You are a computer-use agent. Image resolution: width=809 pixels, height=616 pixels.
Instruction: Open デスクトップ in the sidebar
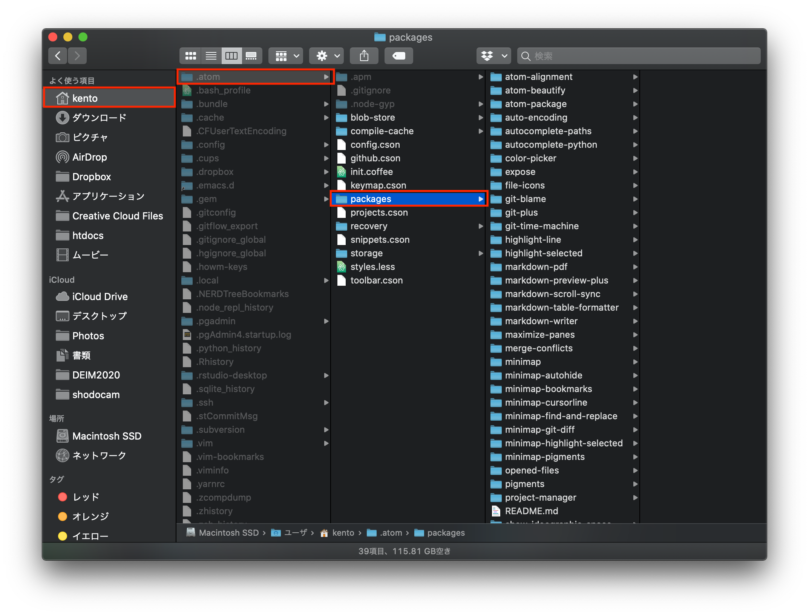pyautogui.click(x=109, y=316)
